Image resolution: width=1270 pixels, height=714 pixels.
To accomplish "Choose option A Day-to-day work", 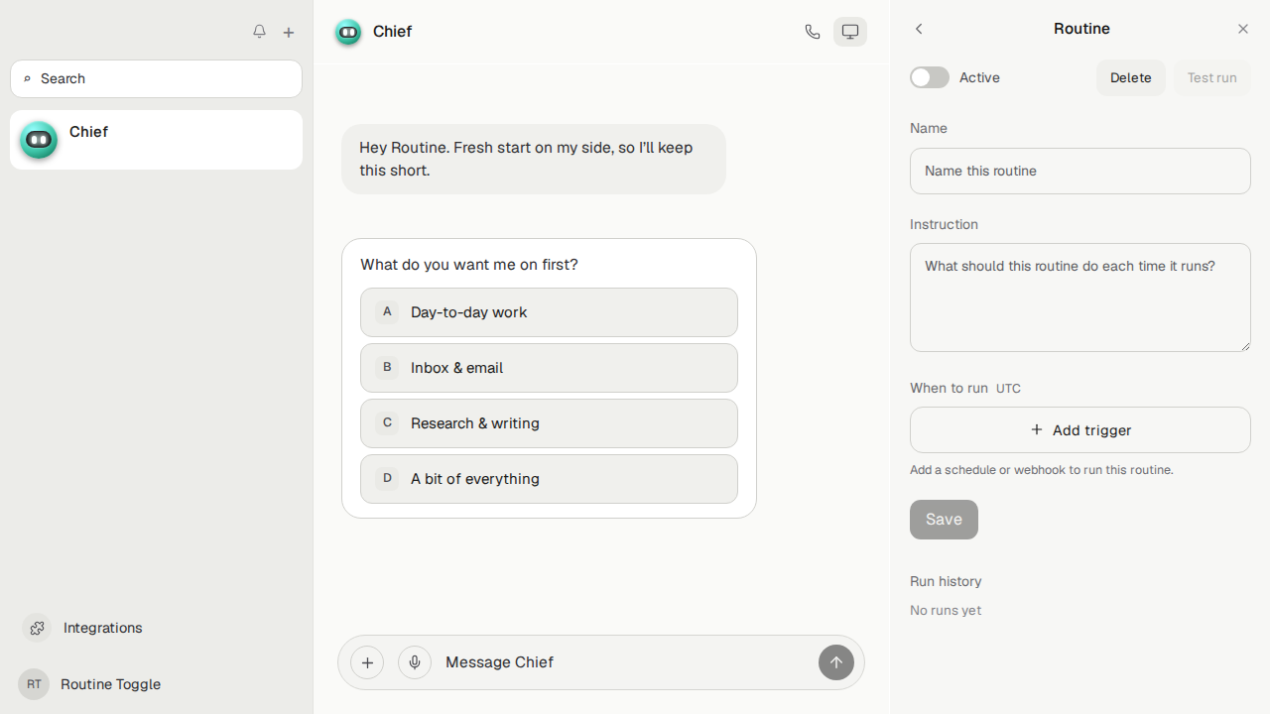I will point(549,312).
